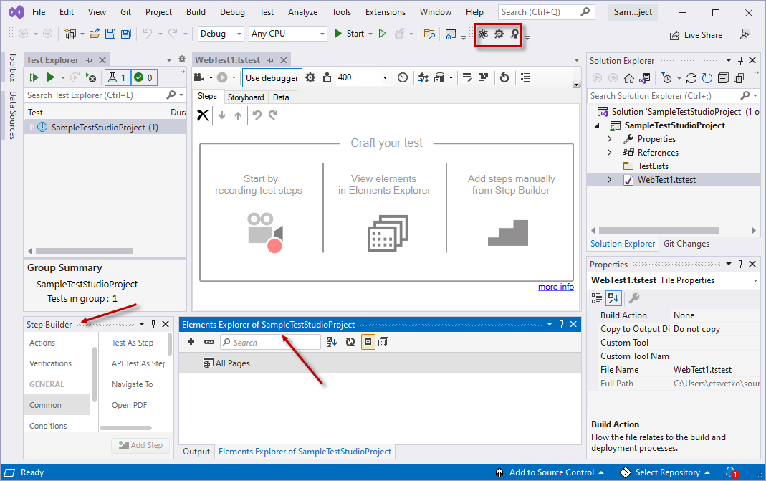Click the Add Step button
Screen dimensions: 766x481
pos(140,445)
